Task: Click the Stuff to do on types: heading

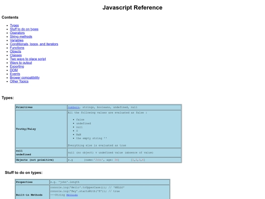Action: 24,172
